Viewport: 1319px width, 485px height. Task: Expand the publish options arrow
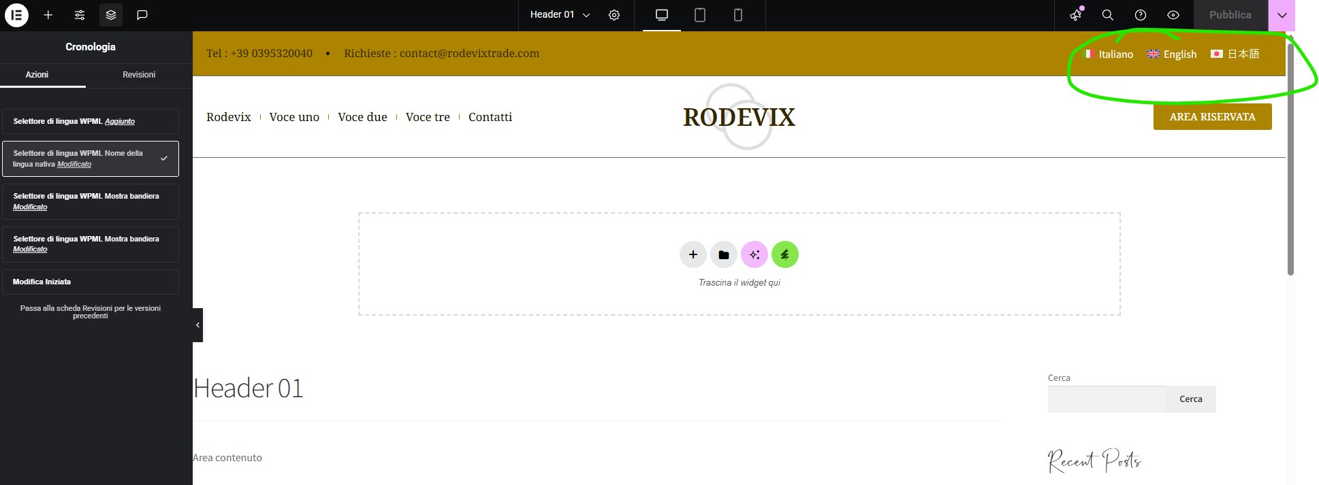tap(1282, 15)
